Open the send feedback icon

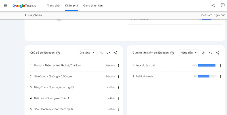[x=223, y=5]
